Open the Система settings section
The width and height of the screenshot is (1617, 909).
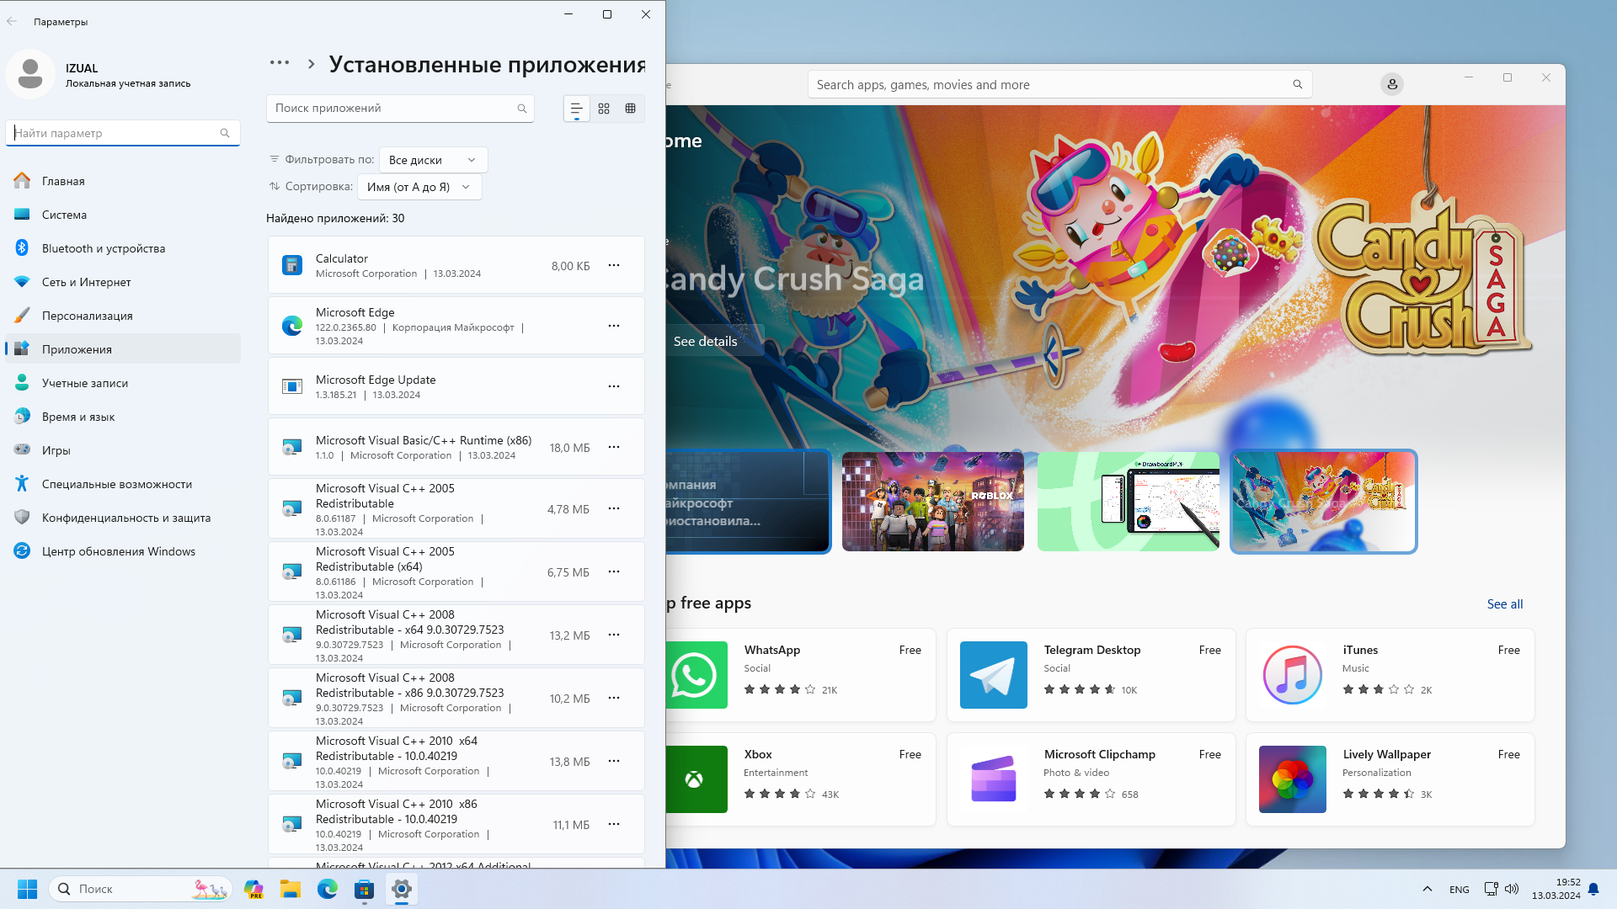coord(123,215)
